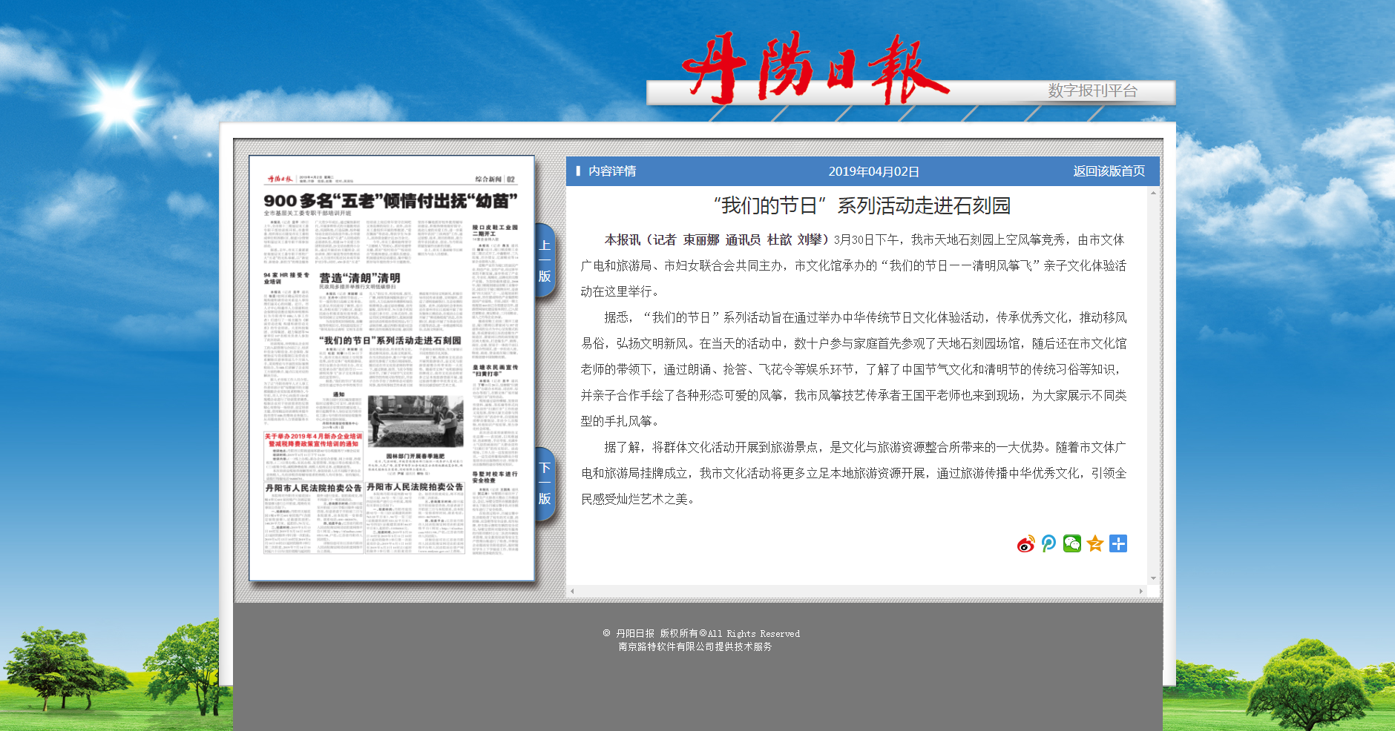Click scroll-up arrow of article panel

(1153, 193)
